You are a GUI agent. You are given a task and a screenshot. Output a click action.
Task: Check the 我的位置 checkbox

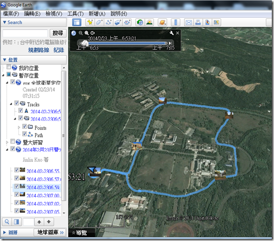point(9,67)
